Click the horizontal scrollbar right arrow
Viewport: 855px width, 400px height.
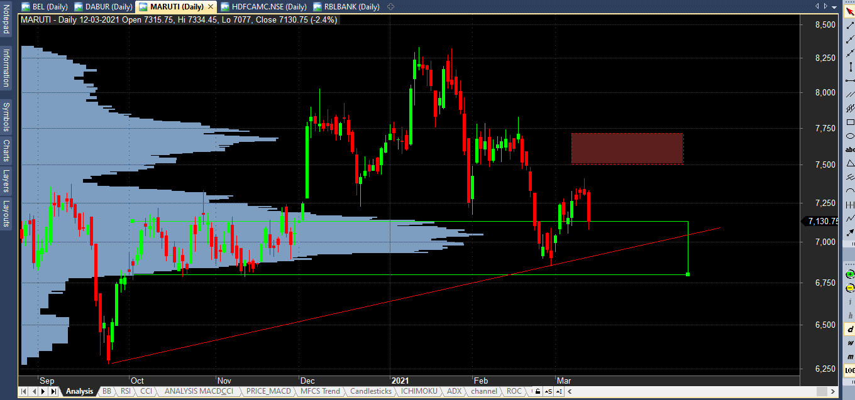[834, 391]
